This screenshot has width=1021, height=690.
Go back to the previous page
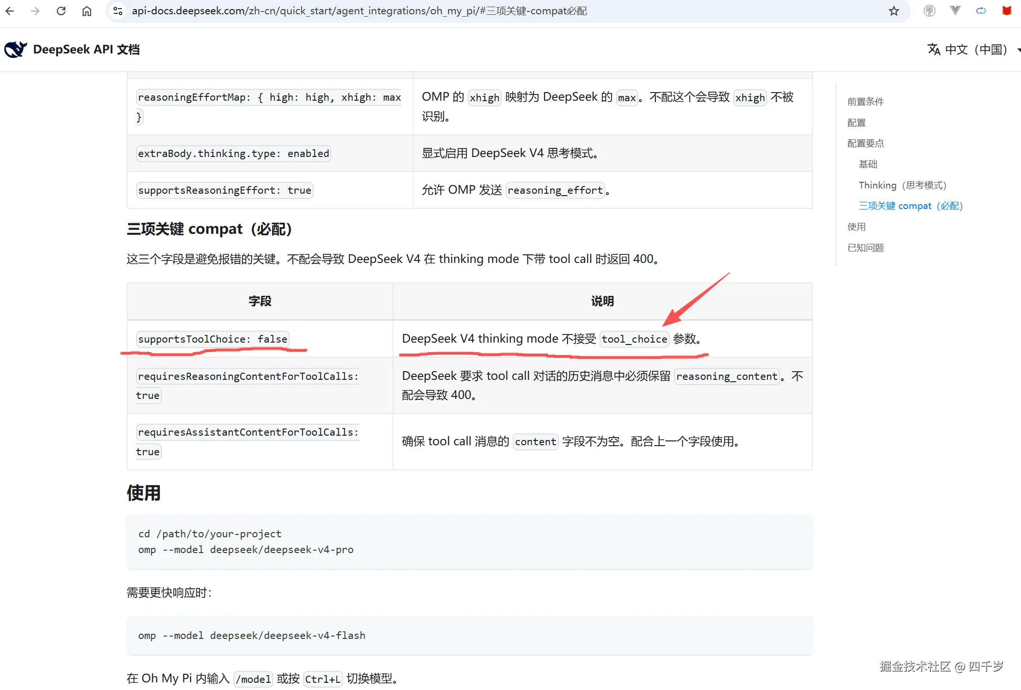coord(10,11)
